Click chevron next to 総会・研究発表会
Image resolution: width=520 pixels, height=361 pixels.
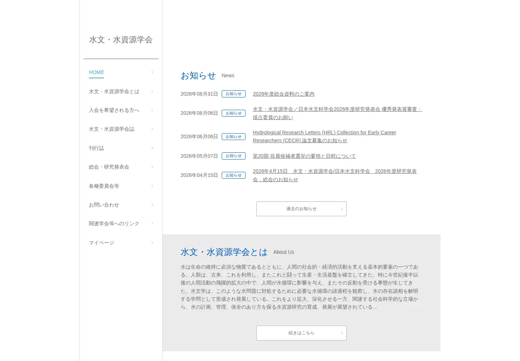(x=152, y=167)
